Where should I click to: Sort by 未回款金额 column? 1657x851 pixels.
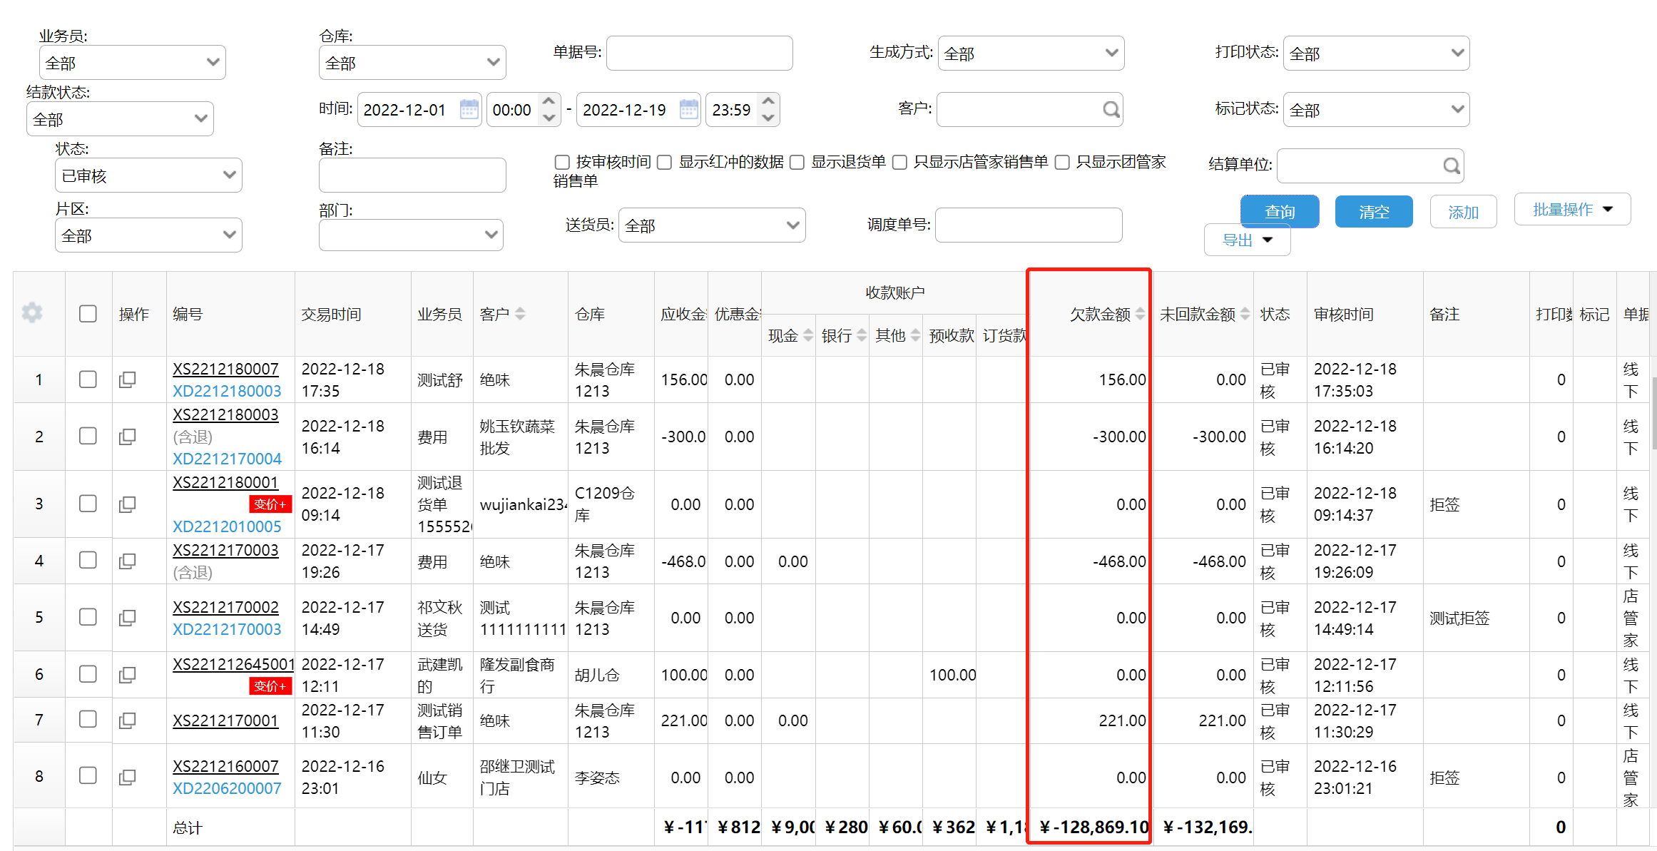tap(1245, 314)
